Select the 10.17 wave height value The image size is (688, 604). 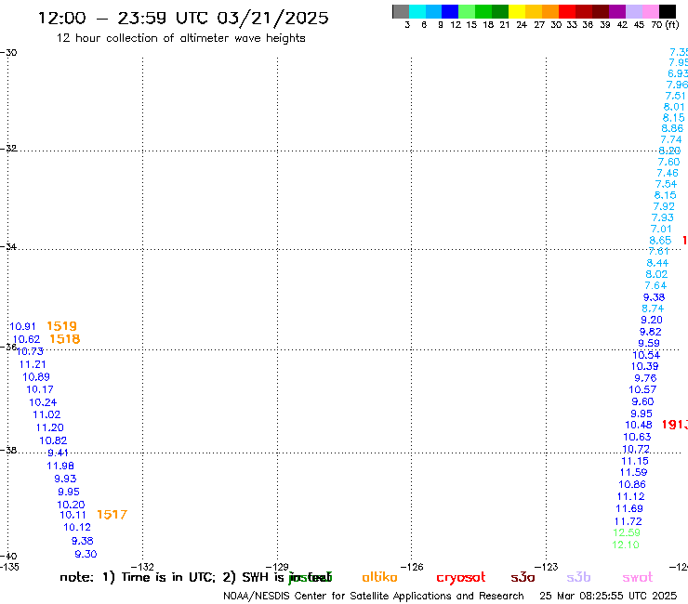[40, 389]
